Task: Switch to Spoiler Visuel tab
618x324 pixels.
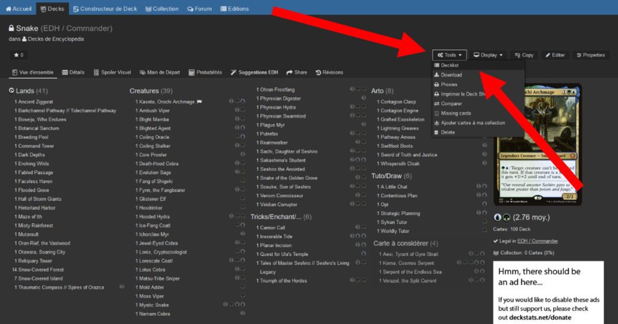Action: tap(112, 72)
